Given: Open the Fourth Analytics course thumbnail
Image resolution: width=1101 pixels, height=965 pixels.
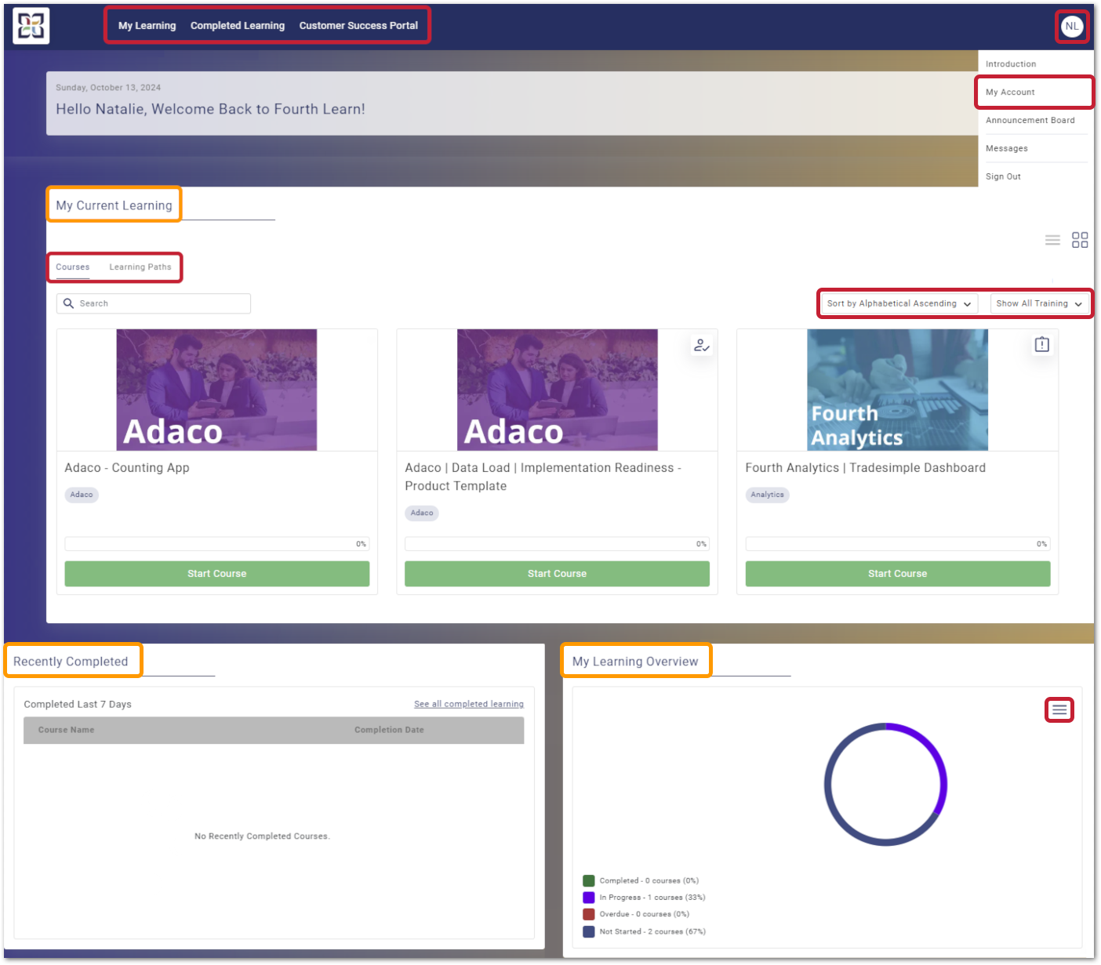Looking at the screenshot, I should pyautogui.click(x=898, y=390).
